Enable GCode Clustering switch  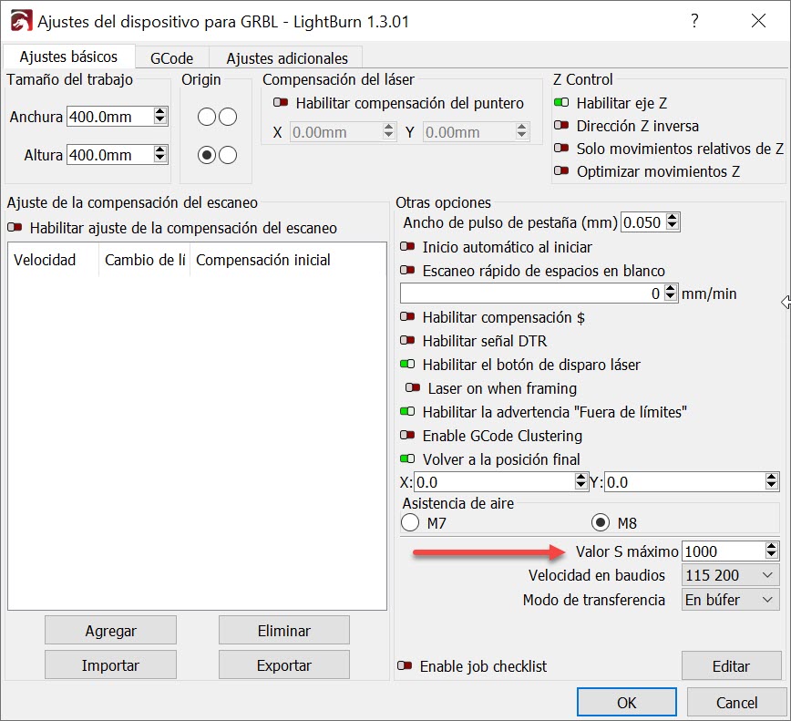[x=407, y=436]
